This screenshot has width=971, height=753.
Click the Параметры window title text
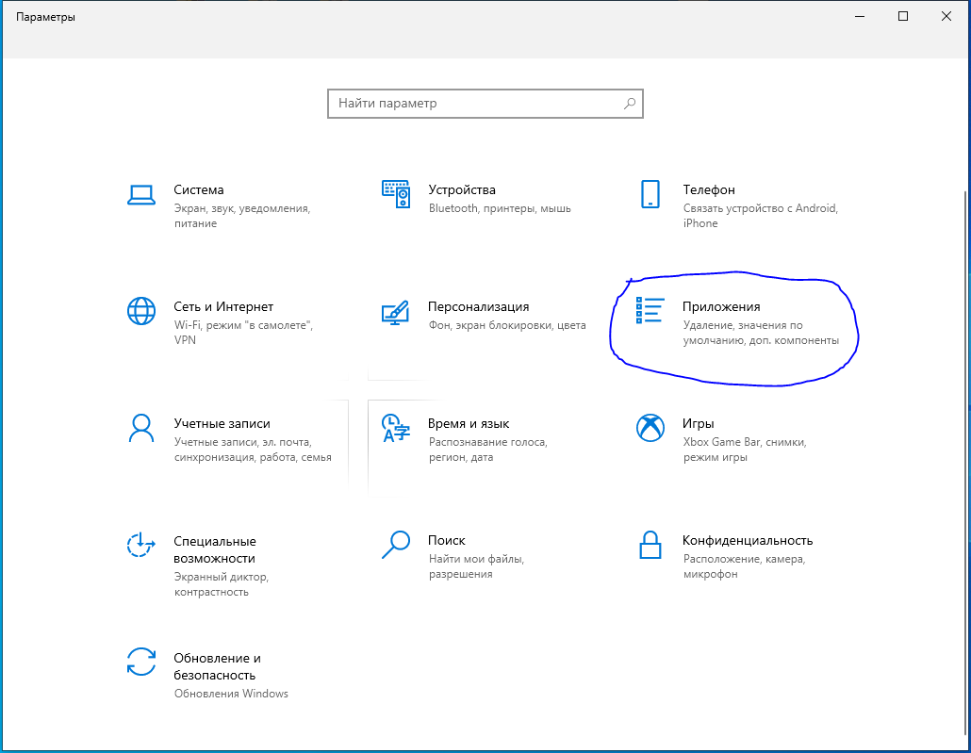(x=46, y=17)
